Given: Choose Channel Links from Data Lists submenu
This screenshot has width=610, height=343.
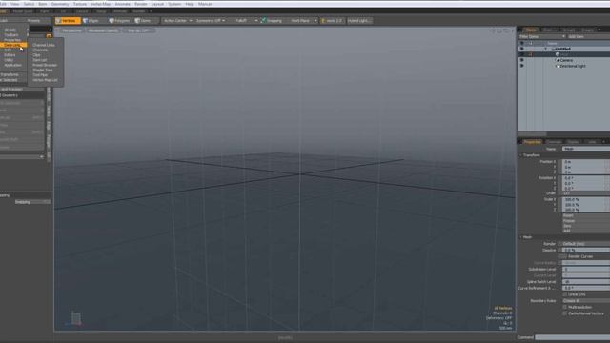Looking at the screenshot, I should point(44,45).
